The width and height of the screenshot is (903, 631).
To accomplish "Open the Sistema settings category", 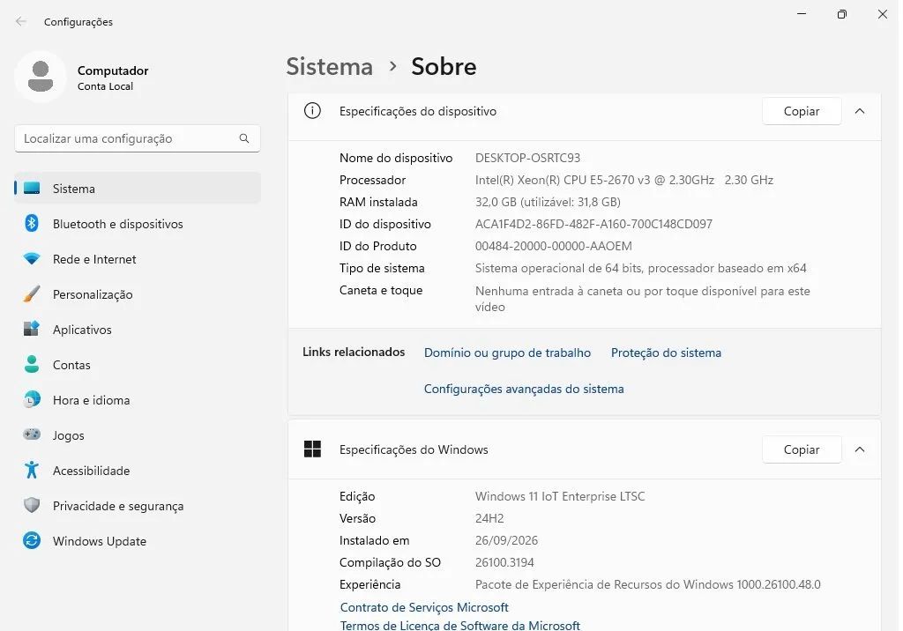I will [x=138, y=189].
